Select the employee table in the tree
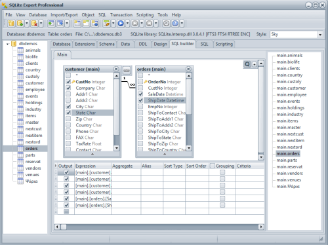This screenshot has height=245, width=328. (35, 90)
